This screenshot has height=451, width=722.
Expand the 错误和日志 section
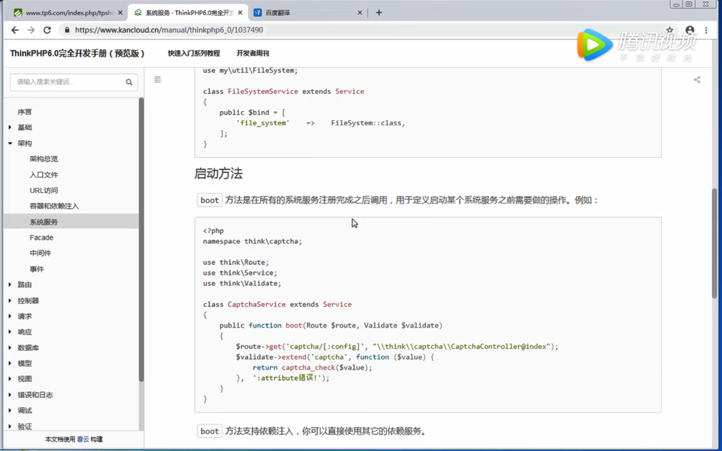click(35, 395)
